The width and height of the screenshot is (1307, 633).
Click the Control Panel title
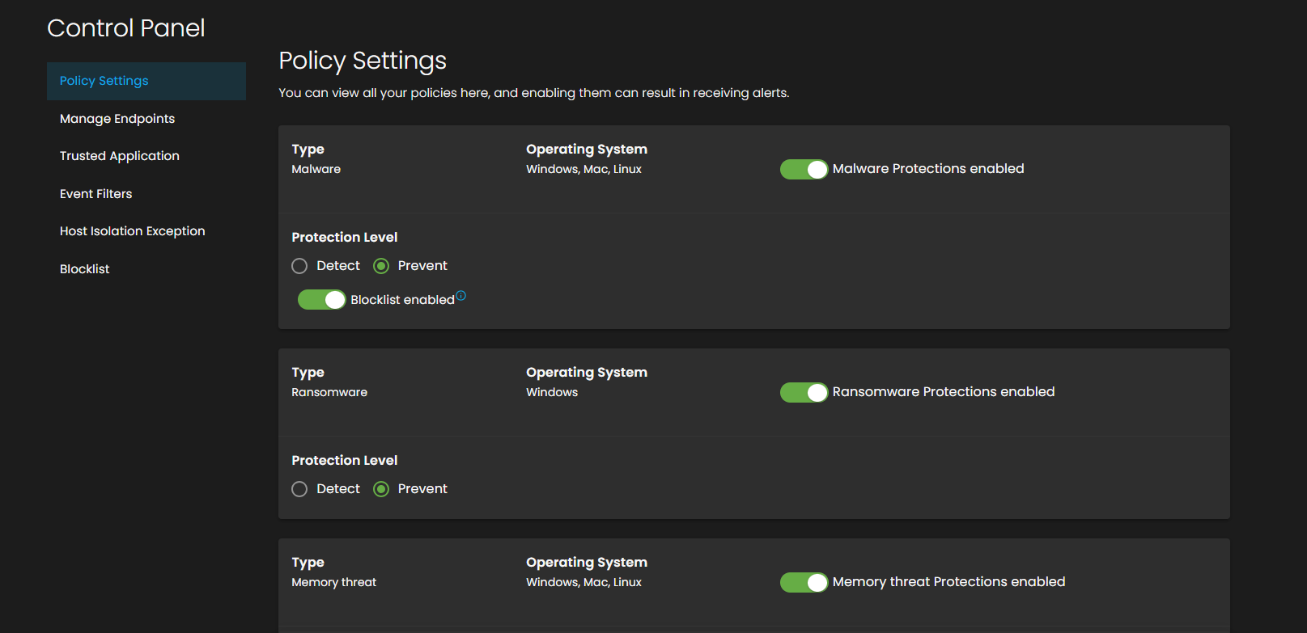tap(126, 28)
